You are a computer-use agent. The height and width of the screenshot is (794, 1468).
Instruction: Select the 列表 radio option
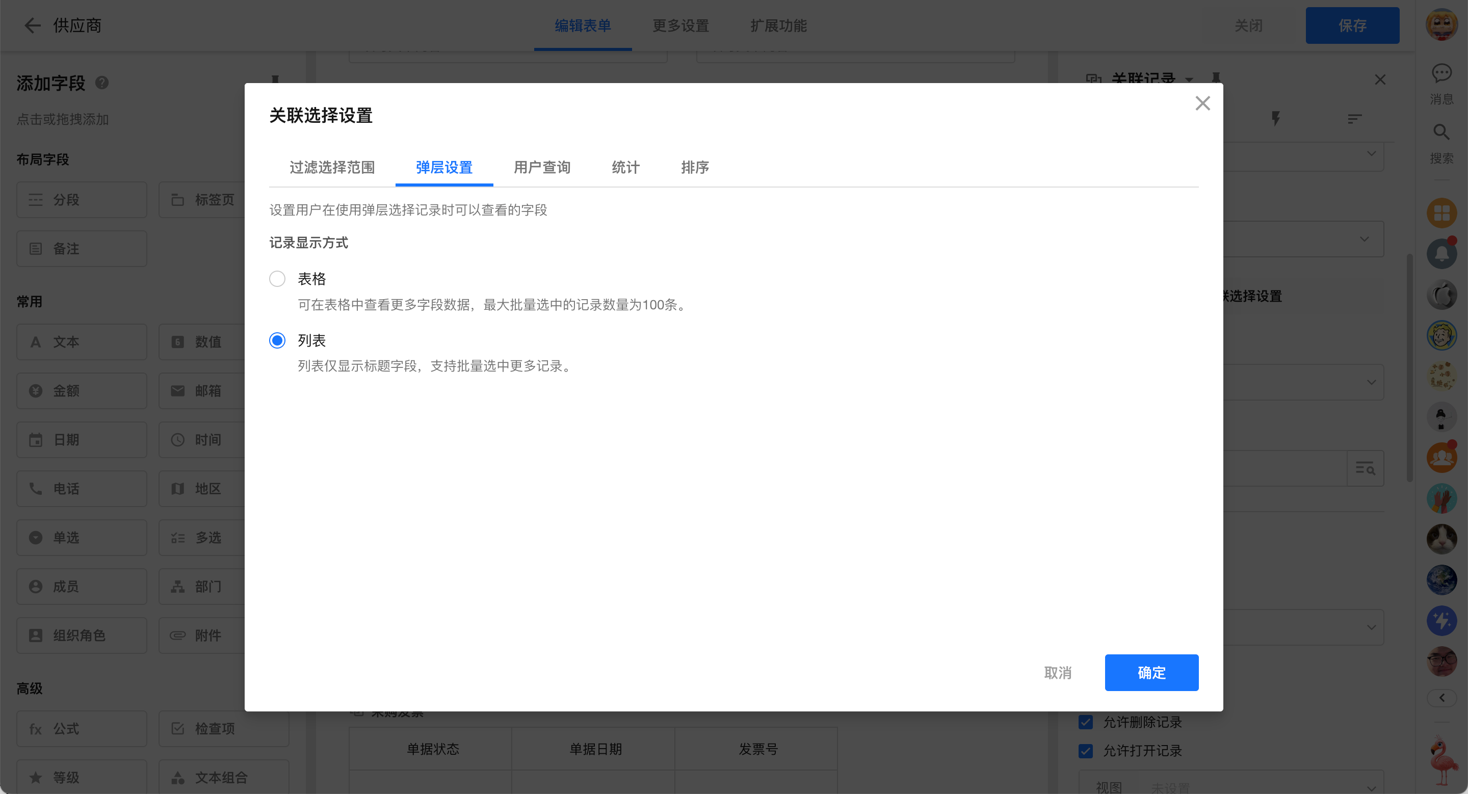[277, 340]
